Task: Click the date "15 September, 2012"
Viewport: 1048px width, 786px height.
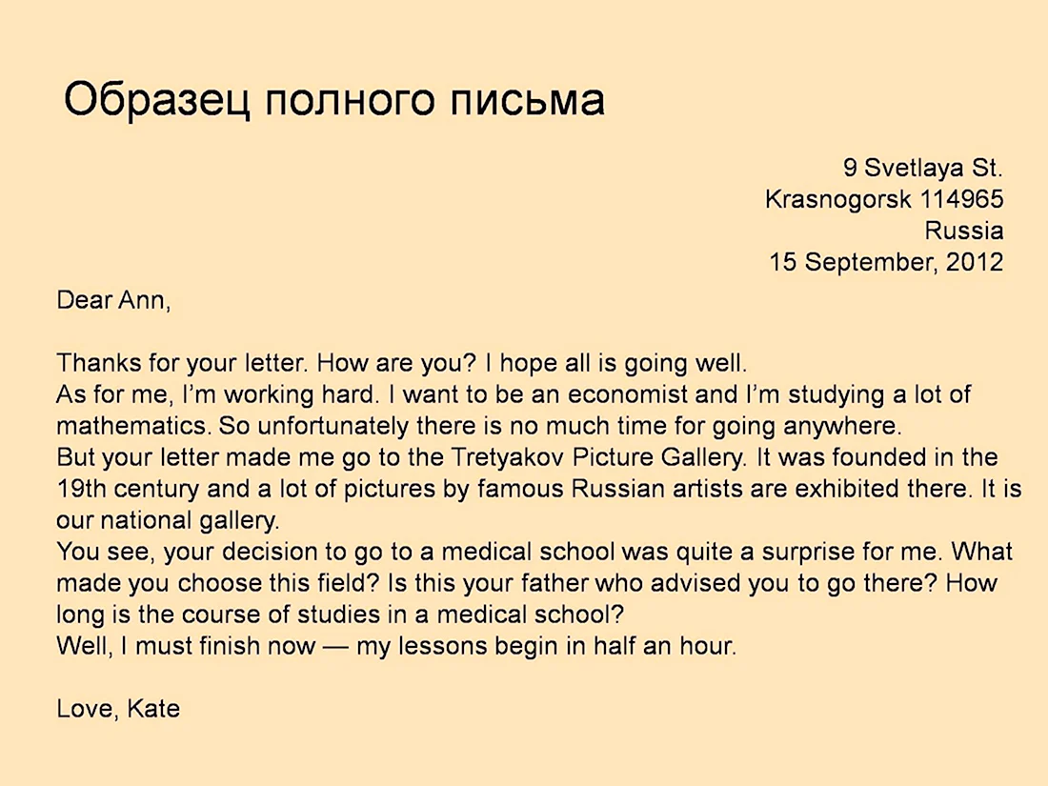Action: pos(886,262)
